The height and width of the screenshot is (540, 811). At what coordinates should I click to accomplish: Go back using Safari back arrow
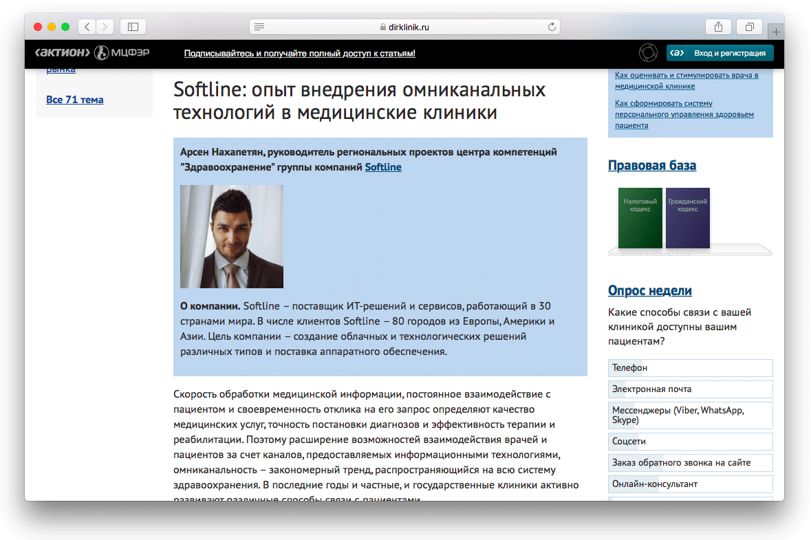click(x=87, y=27)
